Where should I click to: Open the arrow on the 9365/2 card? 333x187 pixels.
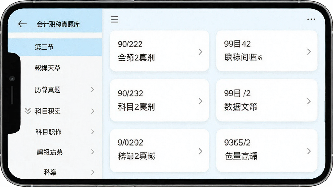point(309,151)
